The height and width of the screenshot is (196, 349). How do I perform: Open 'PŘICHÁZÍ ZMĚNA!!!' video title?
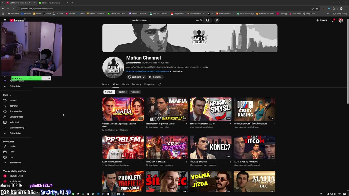point(198,162)
